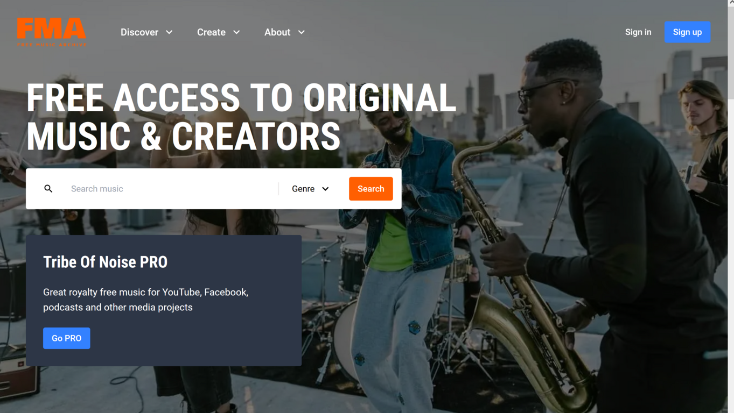Click the FMA Free Music Archive logo

point(51,32)
